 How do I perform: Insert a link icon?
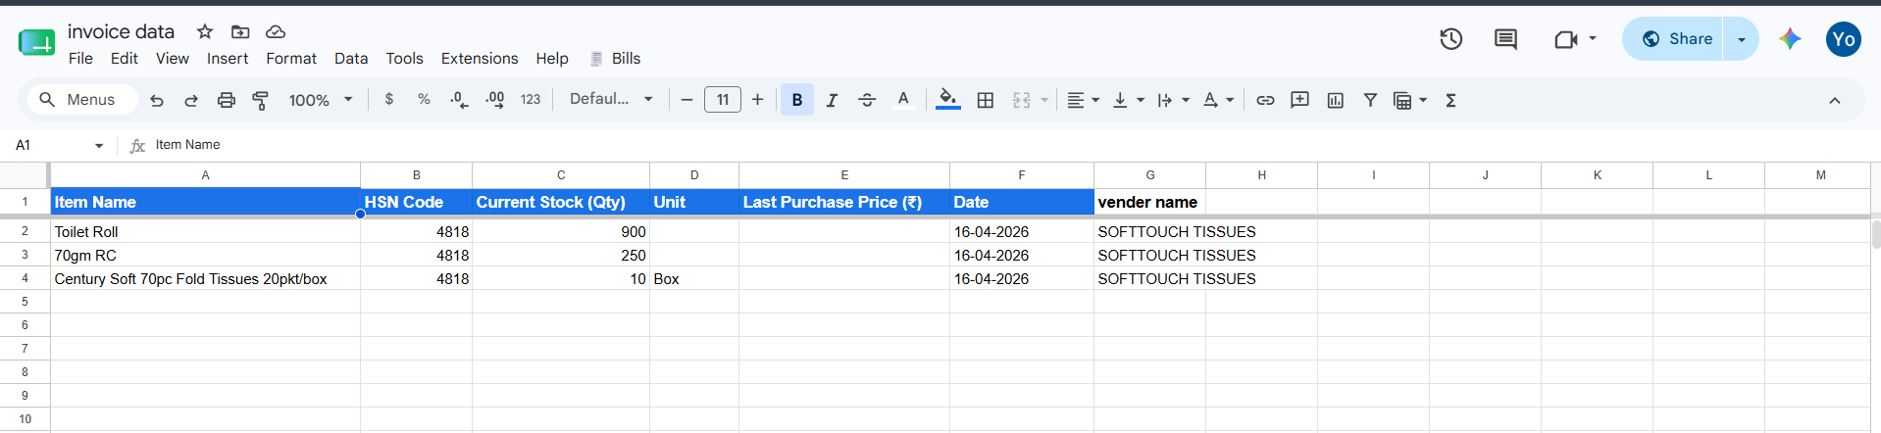click(1265, 100)
